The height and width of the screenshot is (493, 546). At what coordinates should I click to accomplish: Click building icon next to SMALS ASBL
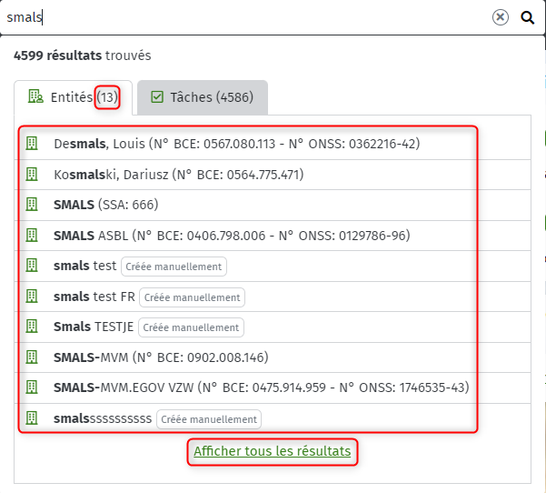[32, 236]
